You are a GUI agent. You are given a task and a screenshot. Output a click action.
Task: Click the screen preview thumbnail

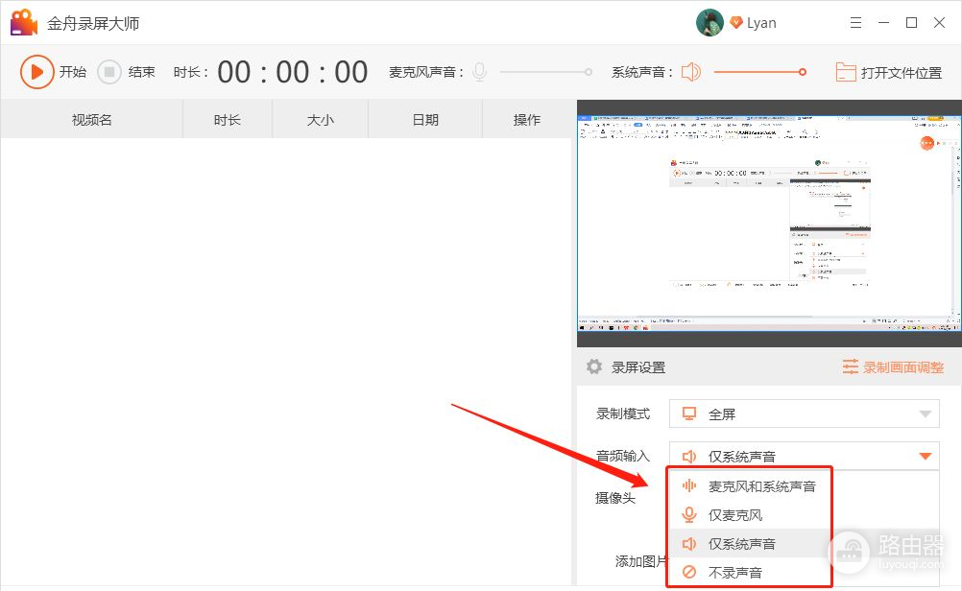[x=768, y=224]
